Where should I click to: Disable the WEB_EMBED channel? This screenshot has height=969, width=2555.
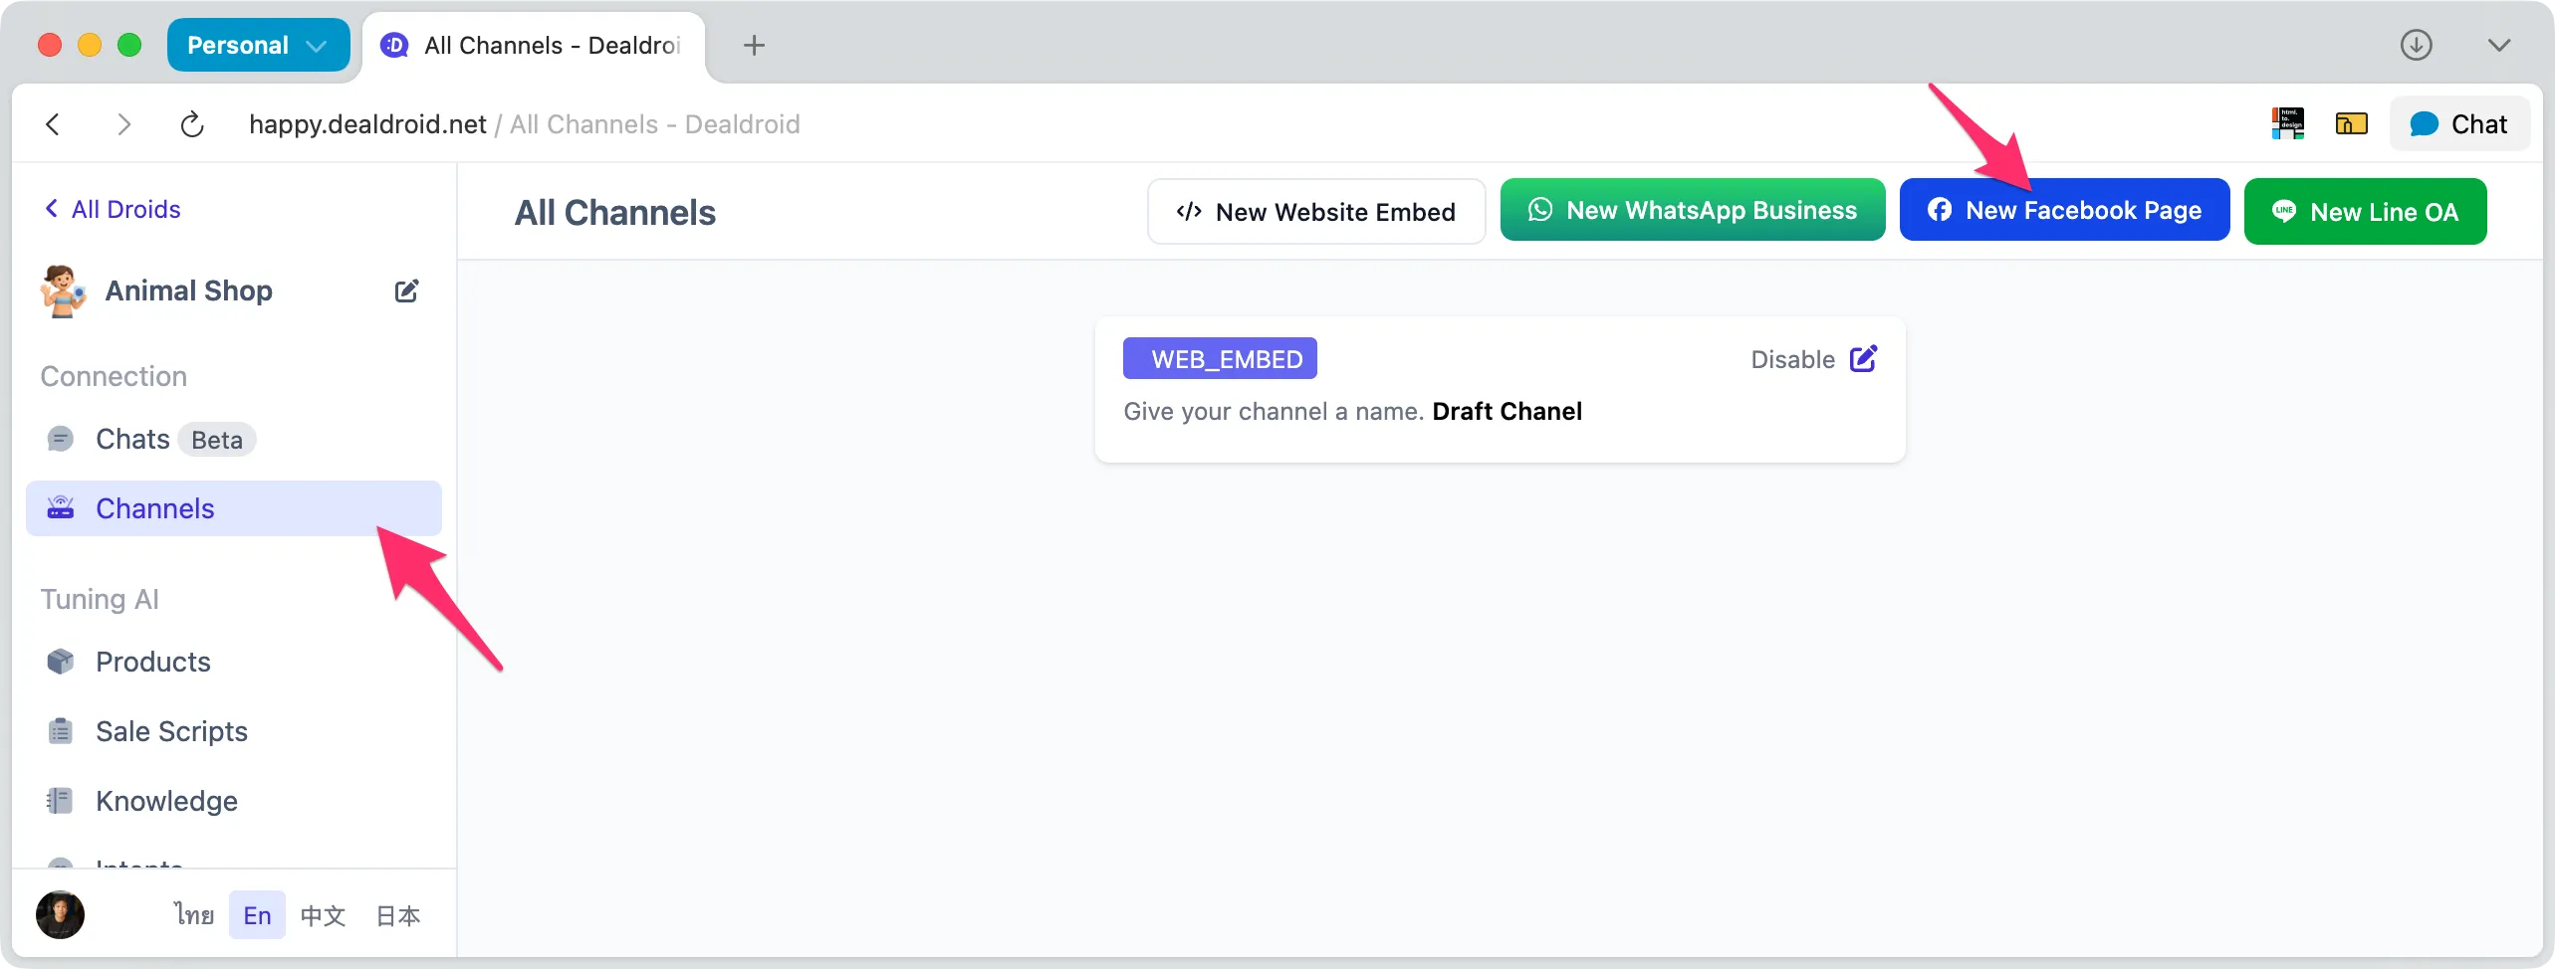pos(1791,359)
